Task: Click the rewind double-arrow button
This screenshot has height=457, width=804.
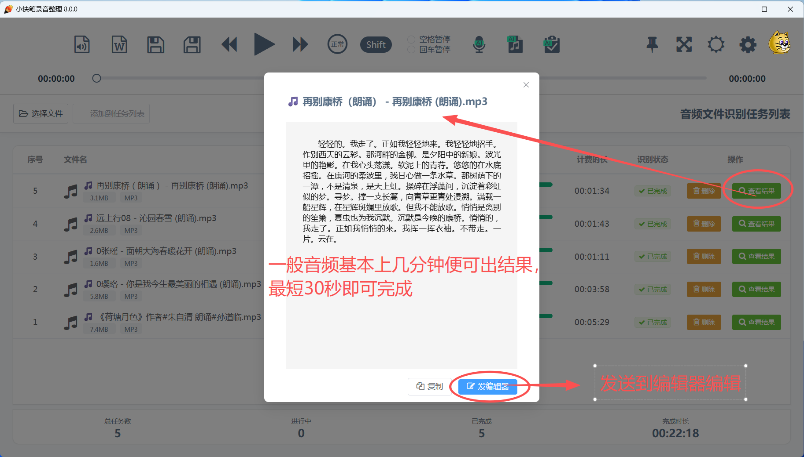Action: click(x=229, y=44)
